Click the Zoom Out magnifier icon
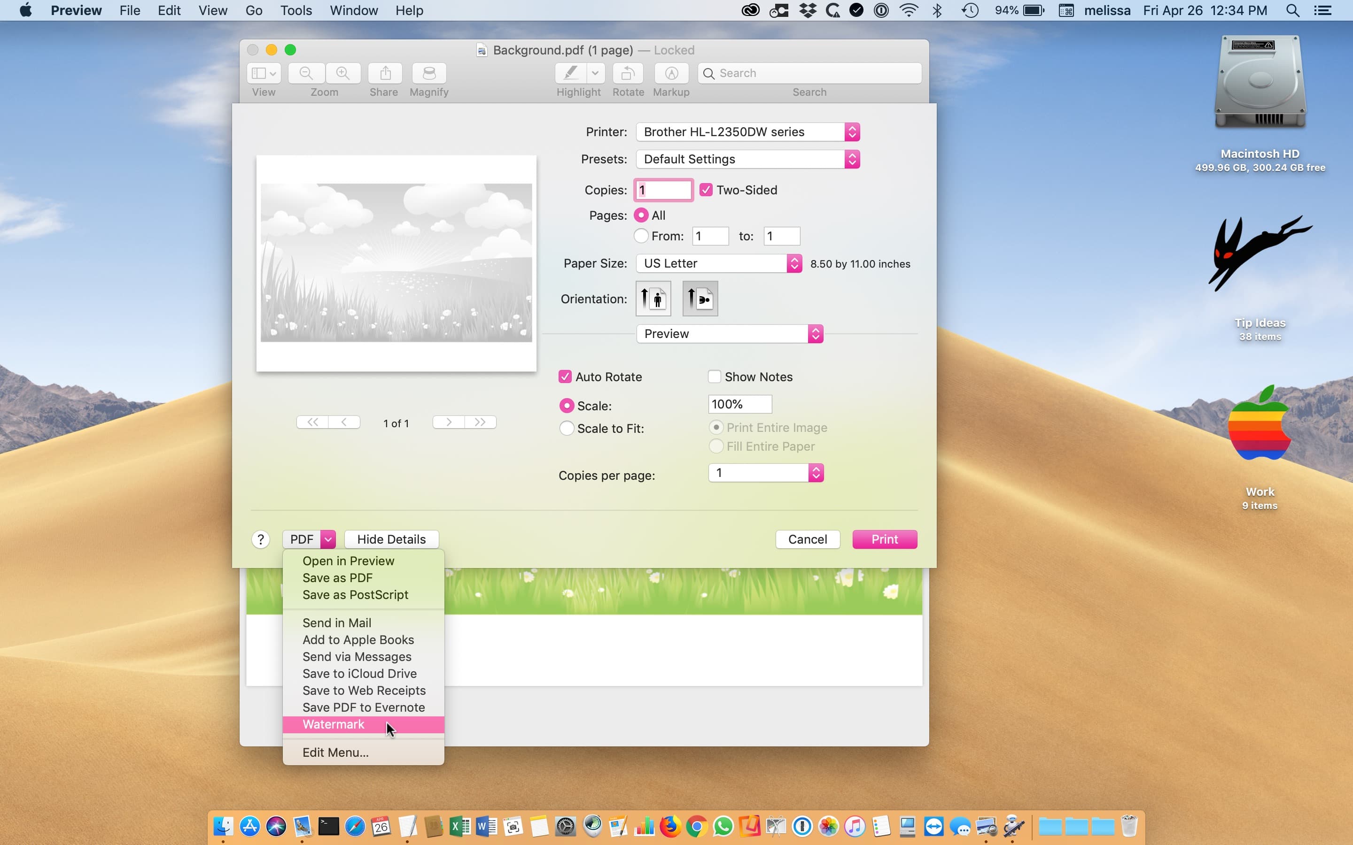The width and height of the screenshot is (1353, 845). coord(306,73)
